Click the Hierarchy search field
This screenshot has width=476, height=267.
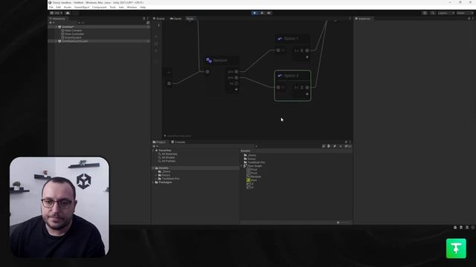coord(111,23)
